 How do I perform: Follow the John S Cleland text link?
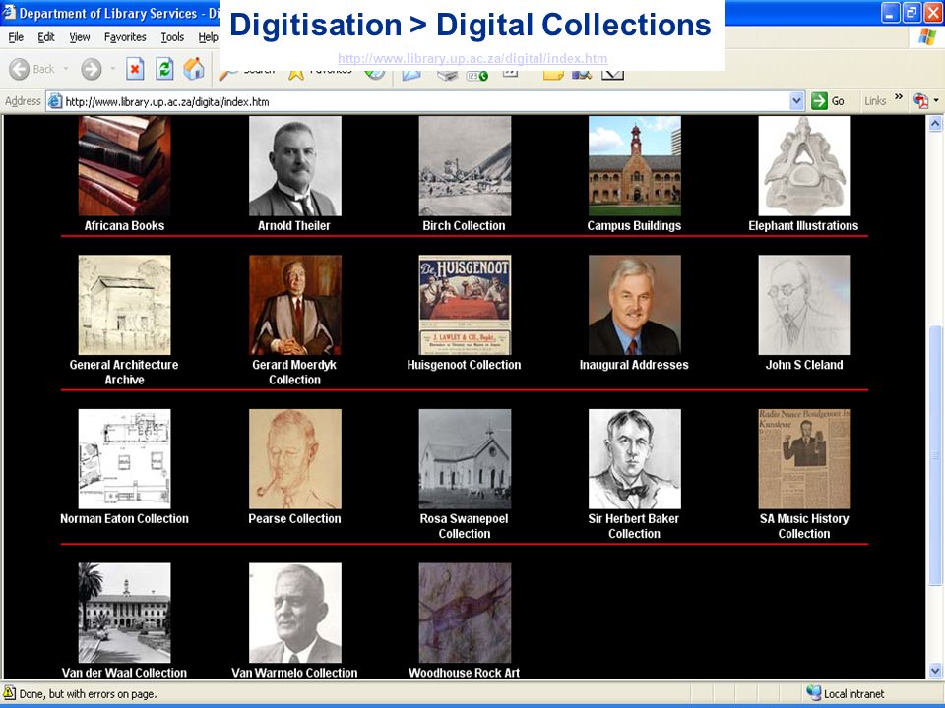pos(804,365)
